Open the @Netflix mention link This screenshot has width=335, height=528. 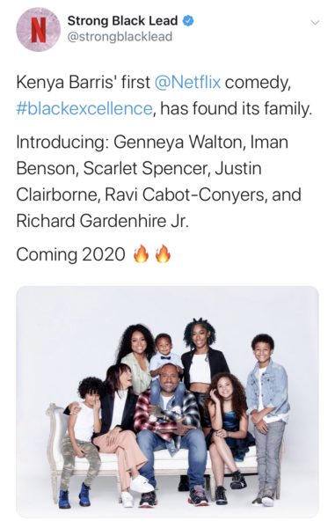click(x=187, y=82)
